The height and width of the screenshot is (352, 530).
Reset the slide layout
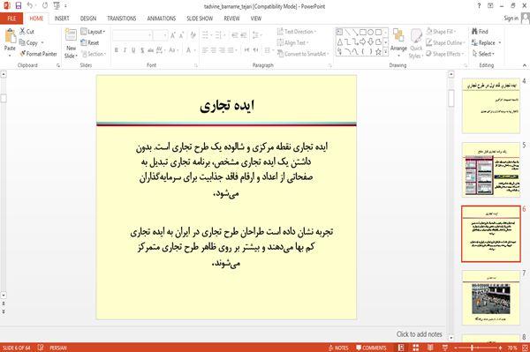(x=90, y=42)
